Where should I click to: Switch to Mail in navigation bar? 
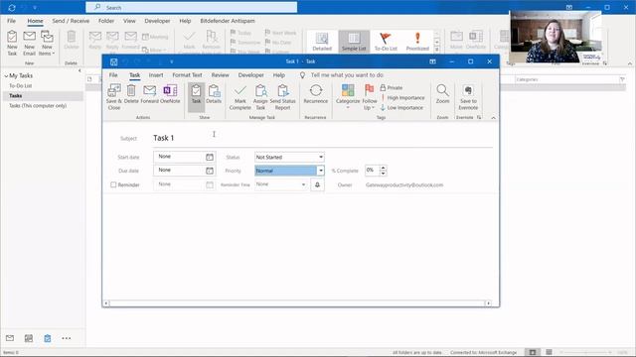tap(10, 338)
